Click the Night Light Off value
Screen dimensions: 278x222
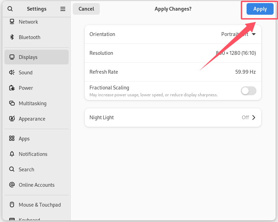pos(245,118)
